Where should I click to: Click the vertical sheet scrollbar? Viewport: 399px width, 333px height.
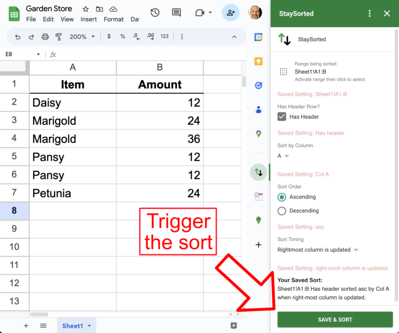[x=244, y=82]
